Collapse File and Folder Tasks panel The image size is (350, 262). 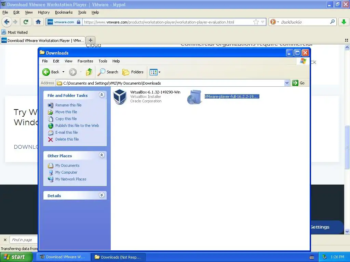[102, 95]
